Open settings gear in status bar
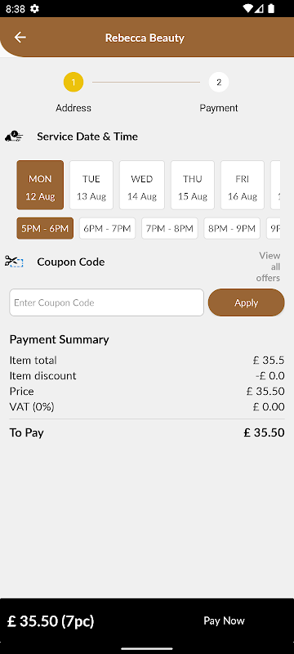Screen dimensions: 294x654 (x=35, y=9)
